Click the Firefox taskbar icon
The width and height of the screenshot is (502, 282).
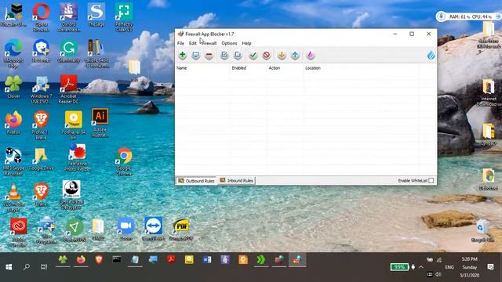81,259
